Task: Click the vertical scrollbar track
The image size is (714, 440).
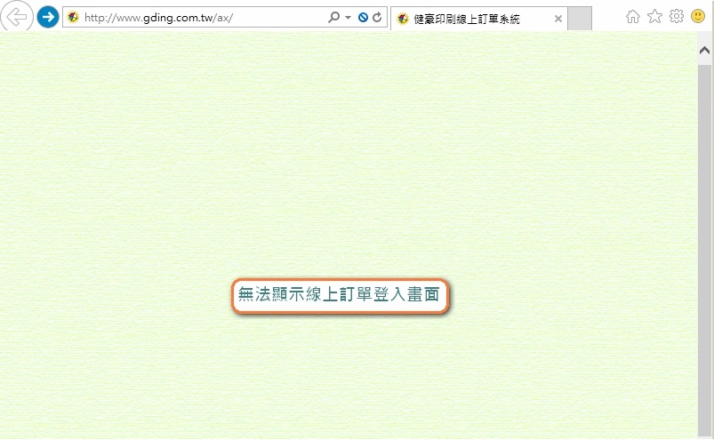Action: pos(704,251)
